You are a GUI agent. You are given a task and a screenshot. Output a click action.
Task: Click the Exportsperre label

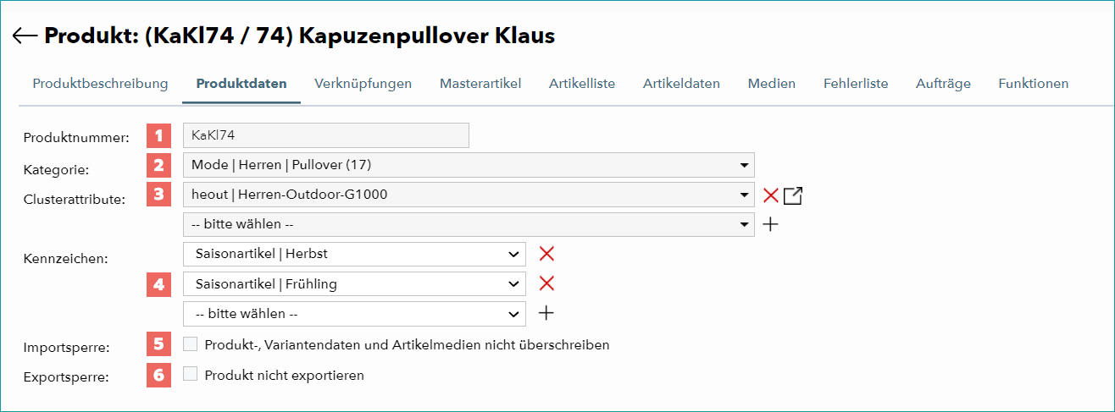[66, 377]
